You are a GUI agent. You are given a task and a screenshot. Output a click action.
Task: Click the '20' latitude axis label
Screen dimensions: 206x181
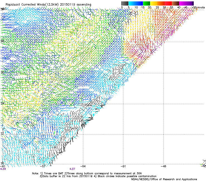click(x=2, y=163)
